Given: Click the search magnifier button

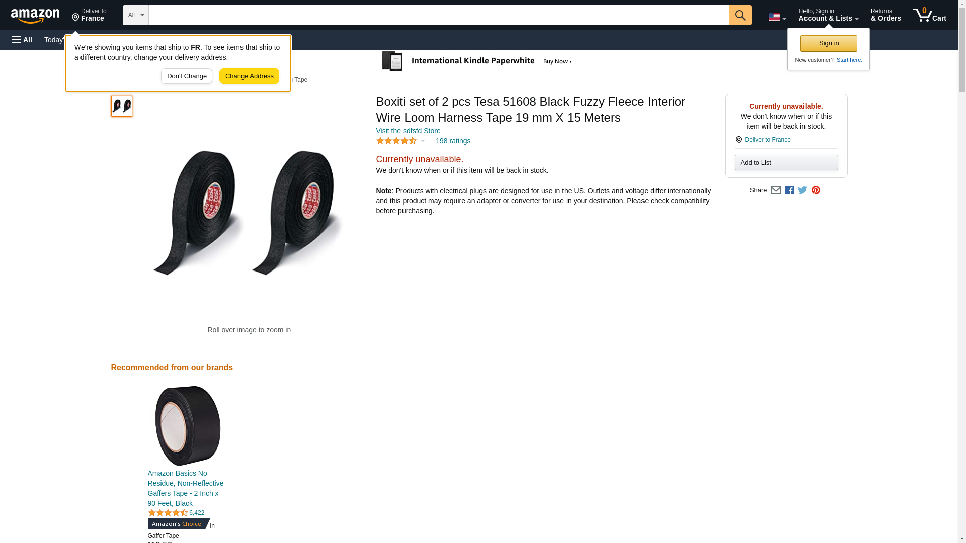Looking at the screenshot, I should pos(740,15).
